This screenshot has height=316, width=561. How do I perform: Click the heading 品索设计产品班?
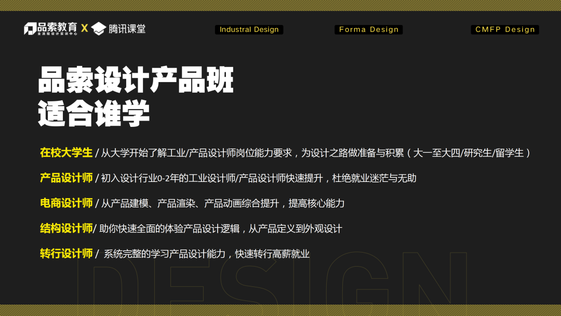(136, 80)
